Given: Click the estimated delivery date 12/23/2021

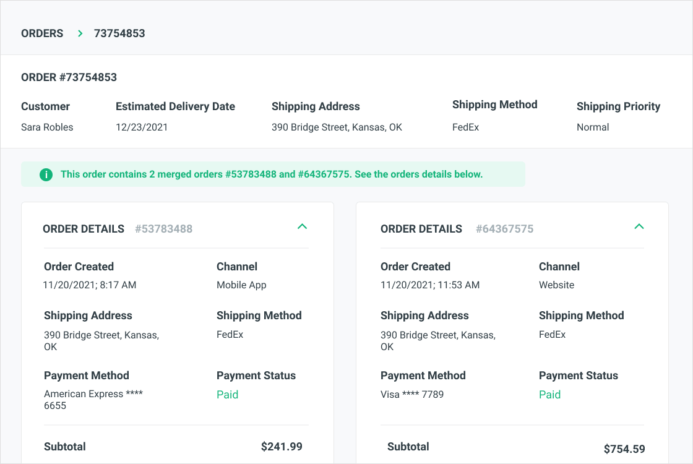Looking at the screenshot, I should [x=142, y=127].
